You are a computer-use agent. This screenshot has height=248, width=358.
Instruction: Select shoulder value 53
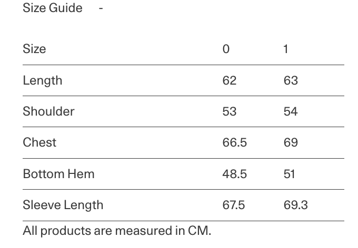[x=230, y=111]
